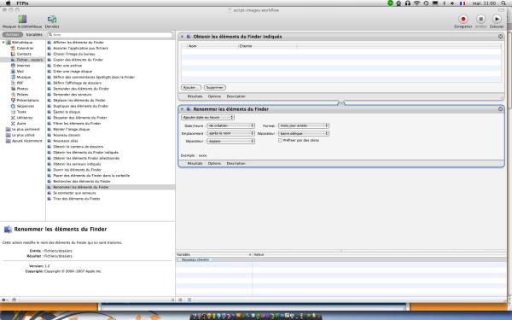Select the Contacts library category icon
The height and width of the screenshot is (320, 512).
tap(14, 54)
